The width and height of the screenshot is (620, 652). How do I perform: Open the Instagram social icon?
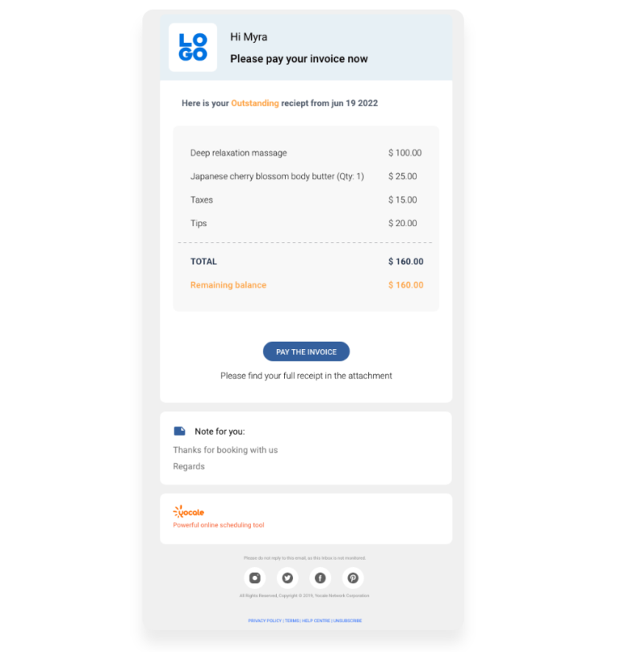click(x=255, y=578)
